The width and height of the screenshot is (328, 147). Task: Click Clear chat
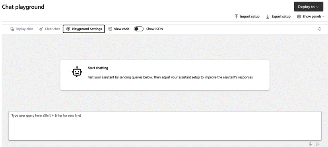[50, 29]
